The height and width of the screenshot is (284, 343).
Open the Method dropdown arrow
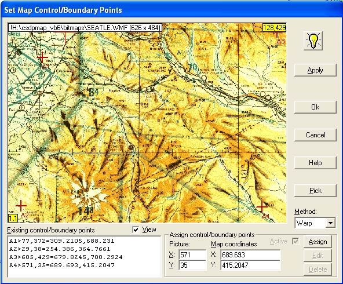(x=330, y=223)
